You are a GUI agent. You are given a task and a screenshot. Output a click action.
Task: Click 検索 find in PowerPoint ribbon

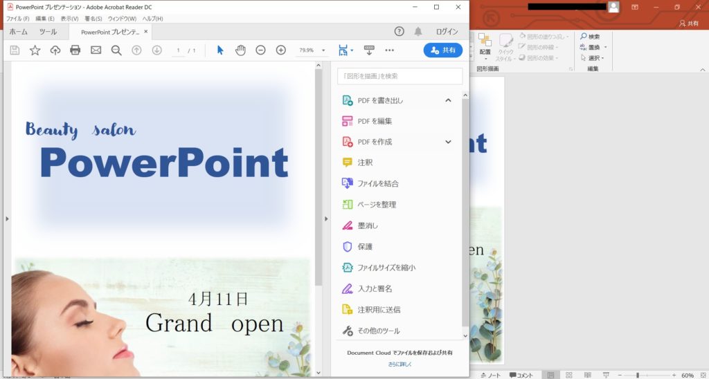pos(590,36)
